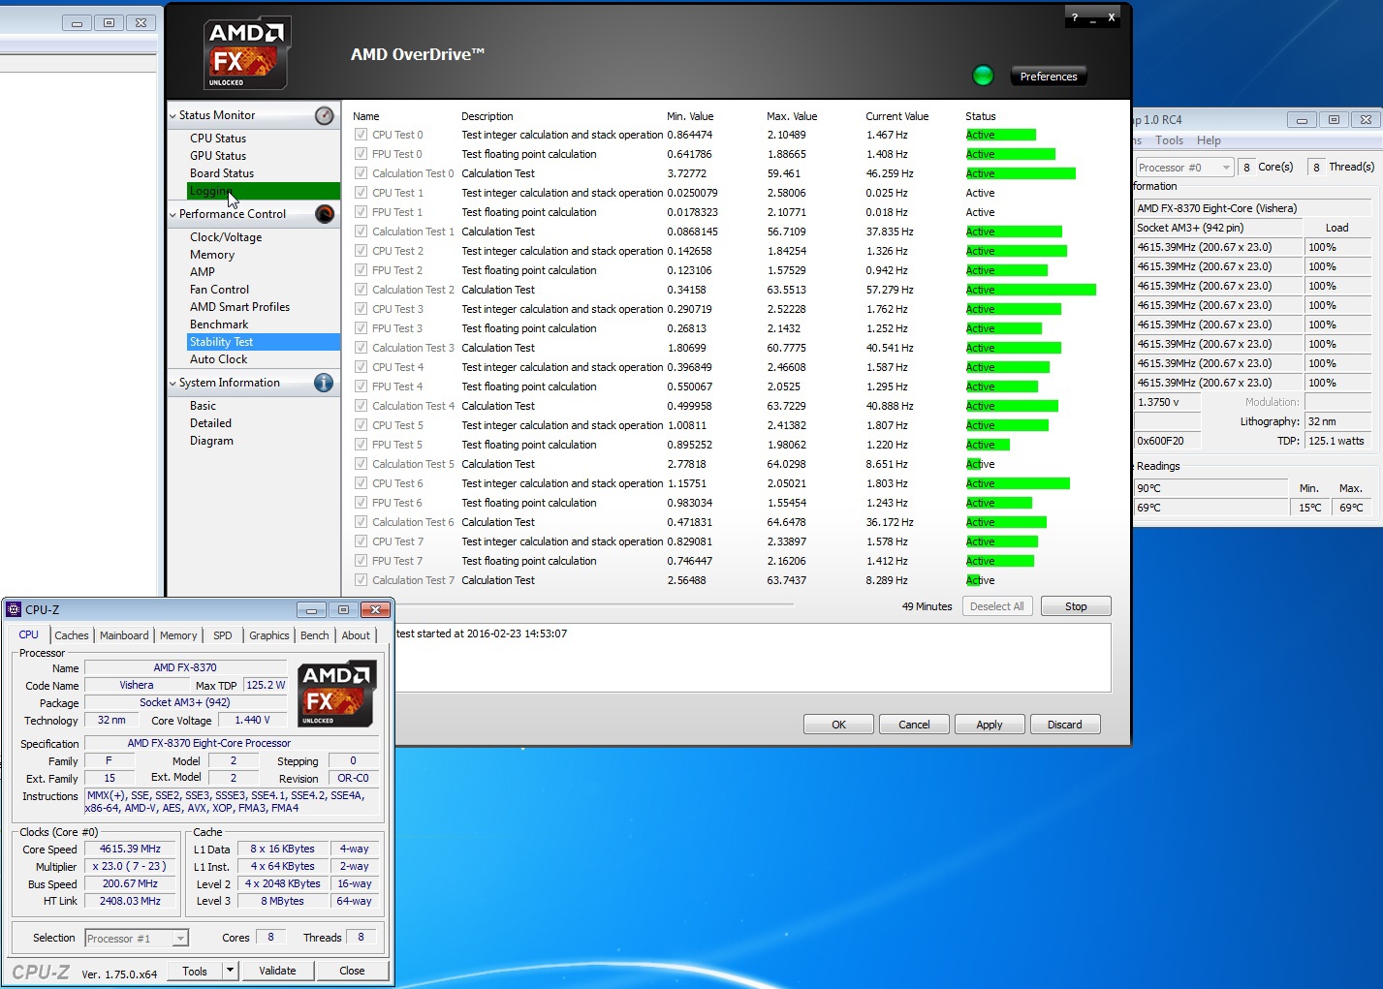This screenshot has width=1383, height=989.
Task: Switch to the Graphics tab in CPU-Z
Action: [x=269, y=635]
